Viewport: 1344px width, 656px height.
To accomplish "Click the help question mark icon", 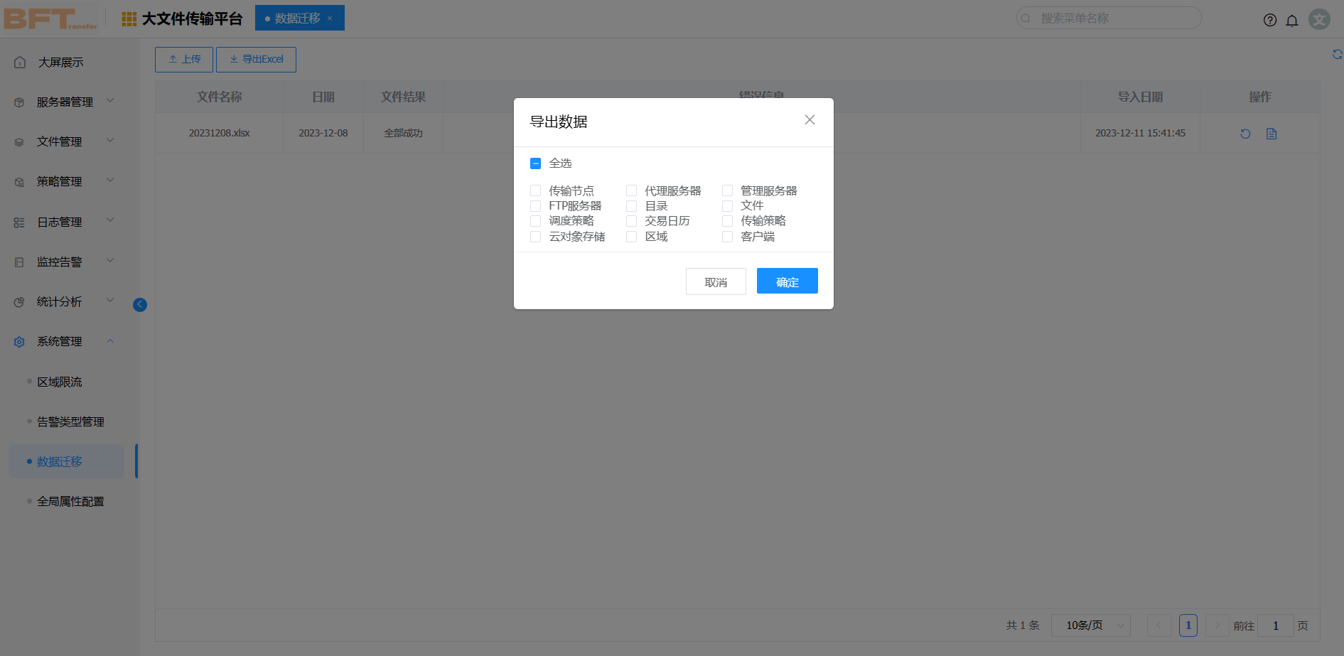I will coord(1269,20).
